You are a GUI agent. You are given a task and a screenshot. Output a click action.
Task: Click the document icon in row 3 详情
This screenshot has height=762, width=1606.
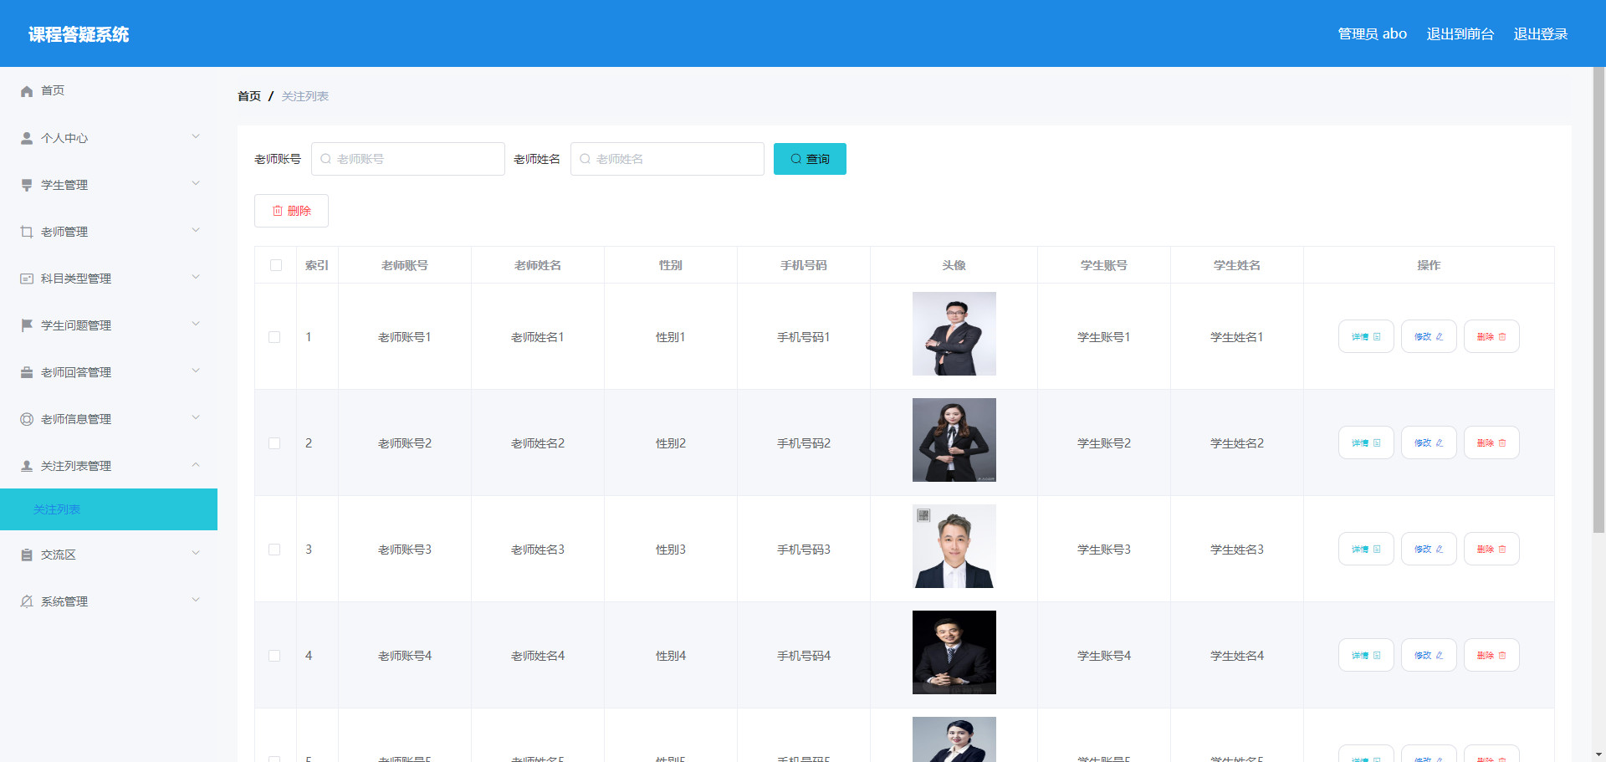(1377, 550)
